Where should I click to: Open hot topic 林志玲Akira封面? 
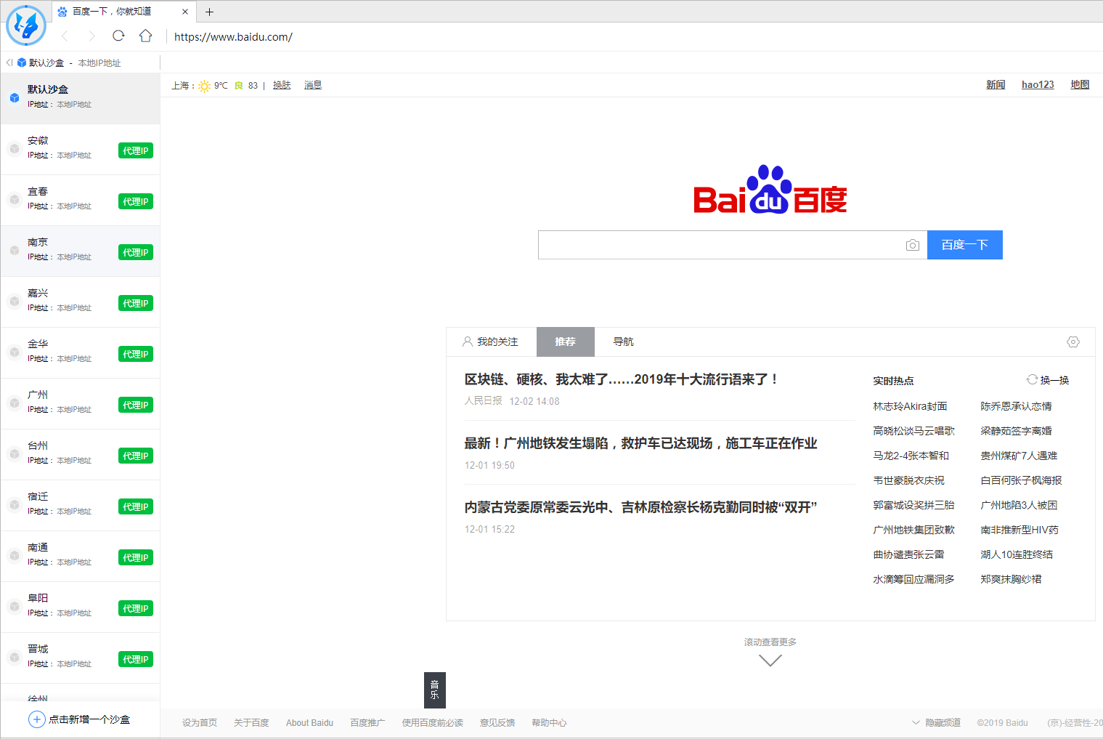[x=910, y=406]
